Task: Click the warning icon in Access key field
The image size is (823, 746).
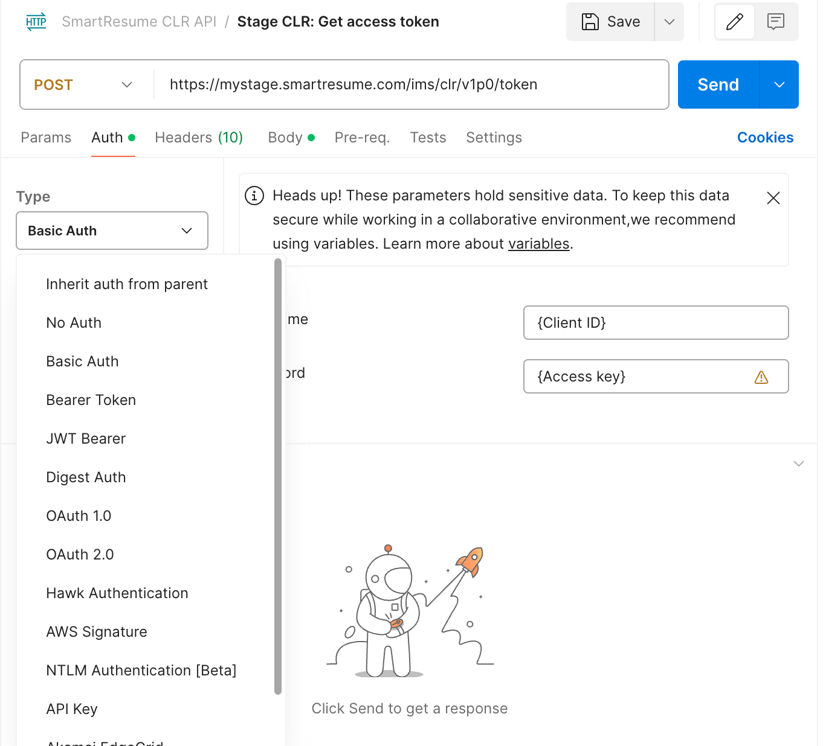Action: click(761, 377)
